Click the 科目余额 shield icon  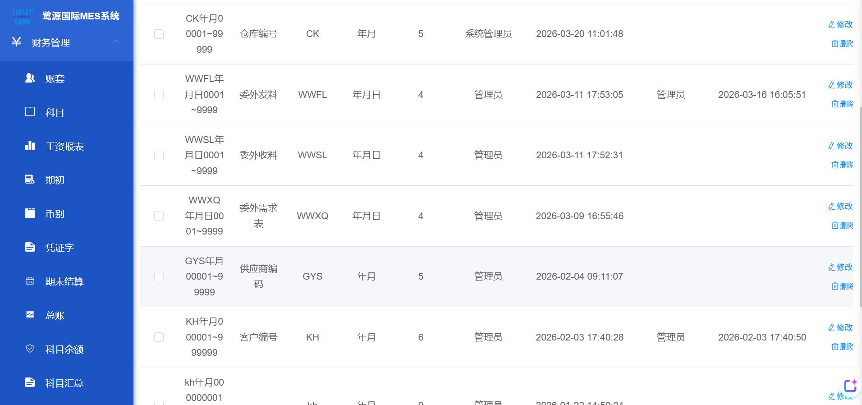[30, 349]
